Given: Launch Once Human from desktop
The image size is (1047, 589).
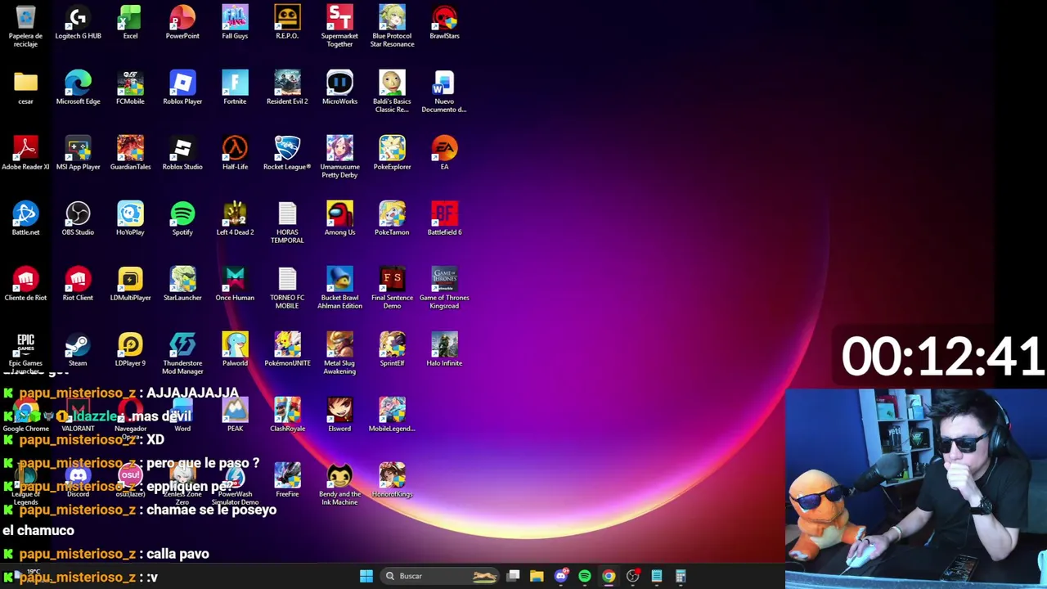Looking at the screenshot, I should [x=235, y=285].
